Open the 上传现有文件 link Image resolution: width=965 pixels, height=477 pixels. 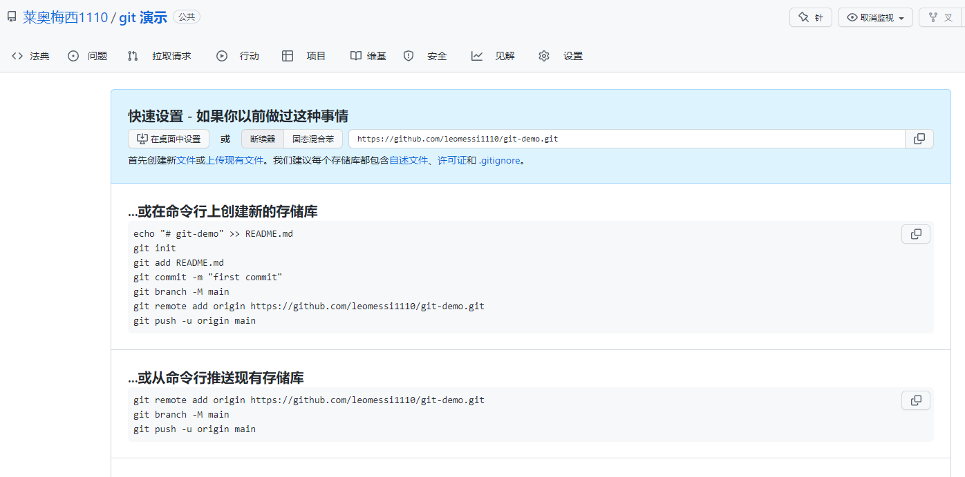pyautogui.click(x=235, y=160)
